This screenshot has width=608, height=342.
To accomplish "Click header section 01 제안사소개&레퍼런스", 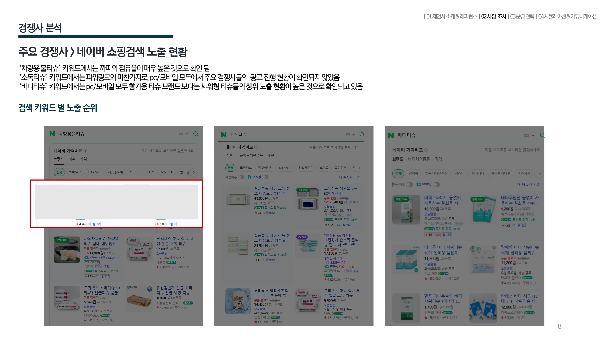I will (x=452, y=16).
